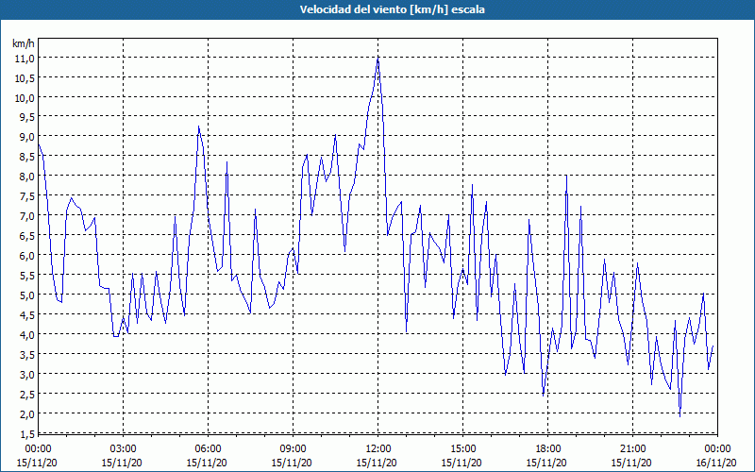Click the '16/11/20' date label

click(716, 463)
